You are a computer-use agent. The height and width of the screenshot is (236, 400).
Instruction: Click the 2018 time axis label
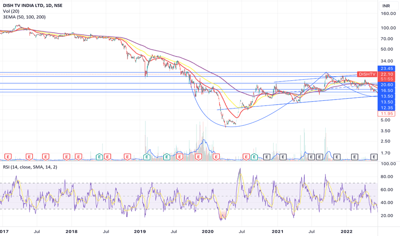pyautogui.click(x=71, y=232)
